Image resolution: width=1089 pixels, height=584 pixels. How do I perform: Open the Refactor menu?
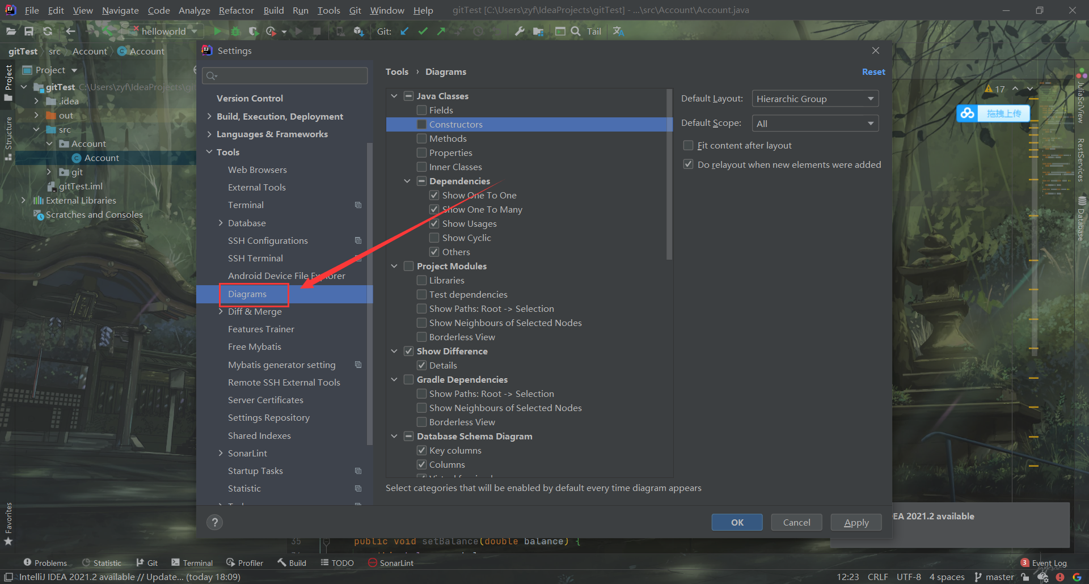tap(236, 10)
